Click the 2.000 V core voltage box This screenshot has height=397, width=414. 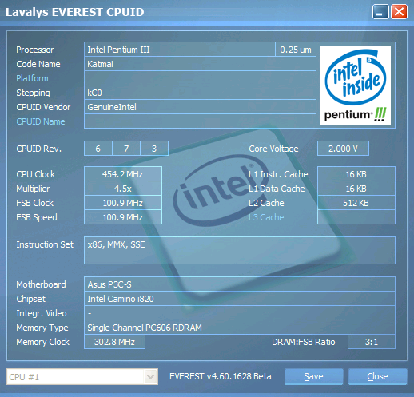(343, 149)
